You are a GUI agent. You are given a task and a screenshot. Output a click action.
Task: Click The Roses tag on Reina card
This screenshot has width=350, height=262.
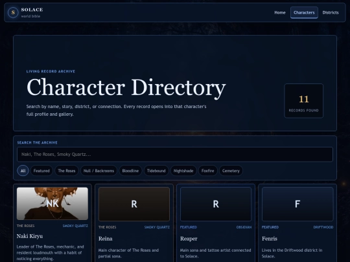(x=107, y=227)
